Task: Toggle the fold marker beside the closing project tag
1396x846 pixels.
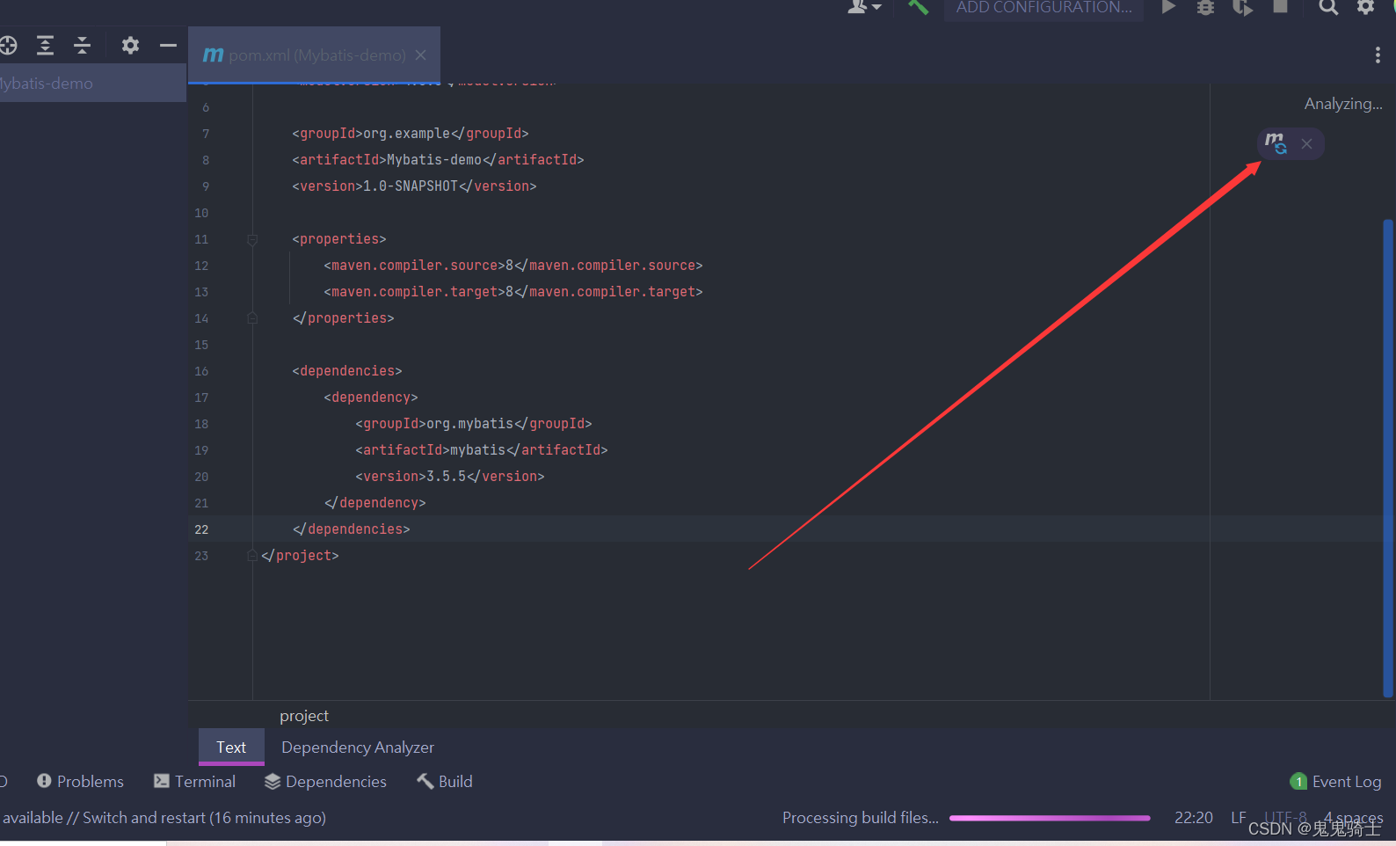Action: pos(252,556)
